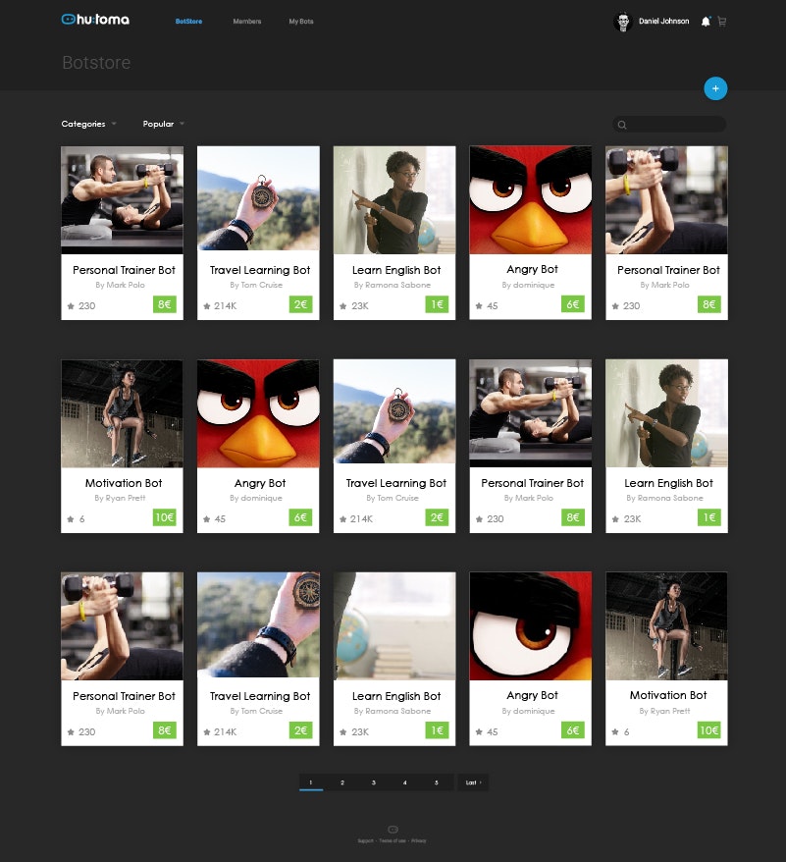Click the magnifier icon in the search box
Image resolution: width=786 pixels, height=862 pixels.
622,125
